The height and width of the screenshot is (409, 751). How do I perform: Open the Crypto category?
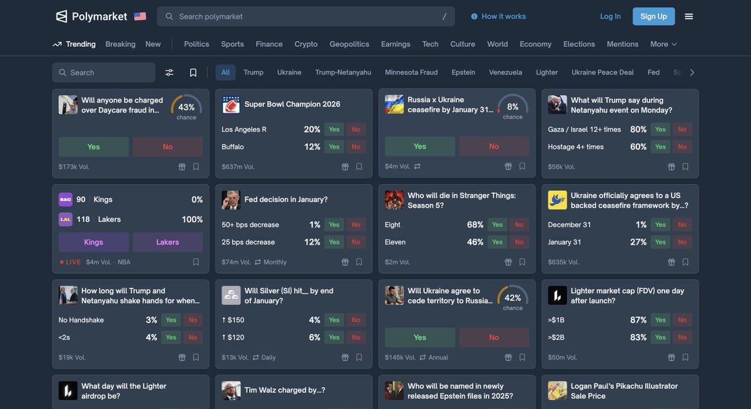306,44
